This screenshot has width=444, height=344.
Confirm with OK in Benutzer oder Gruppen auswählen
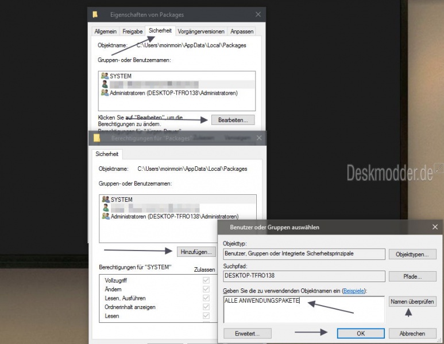pyautogui.click(x=361, y=334)
